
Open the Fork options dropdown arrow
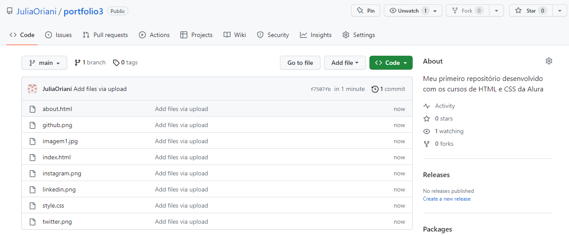[x=497, y=11]
